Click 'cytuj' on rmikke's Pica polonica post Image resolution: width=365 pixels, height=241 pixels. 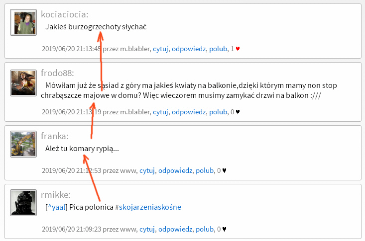coord(147,229)
